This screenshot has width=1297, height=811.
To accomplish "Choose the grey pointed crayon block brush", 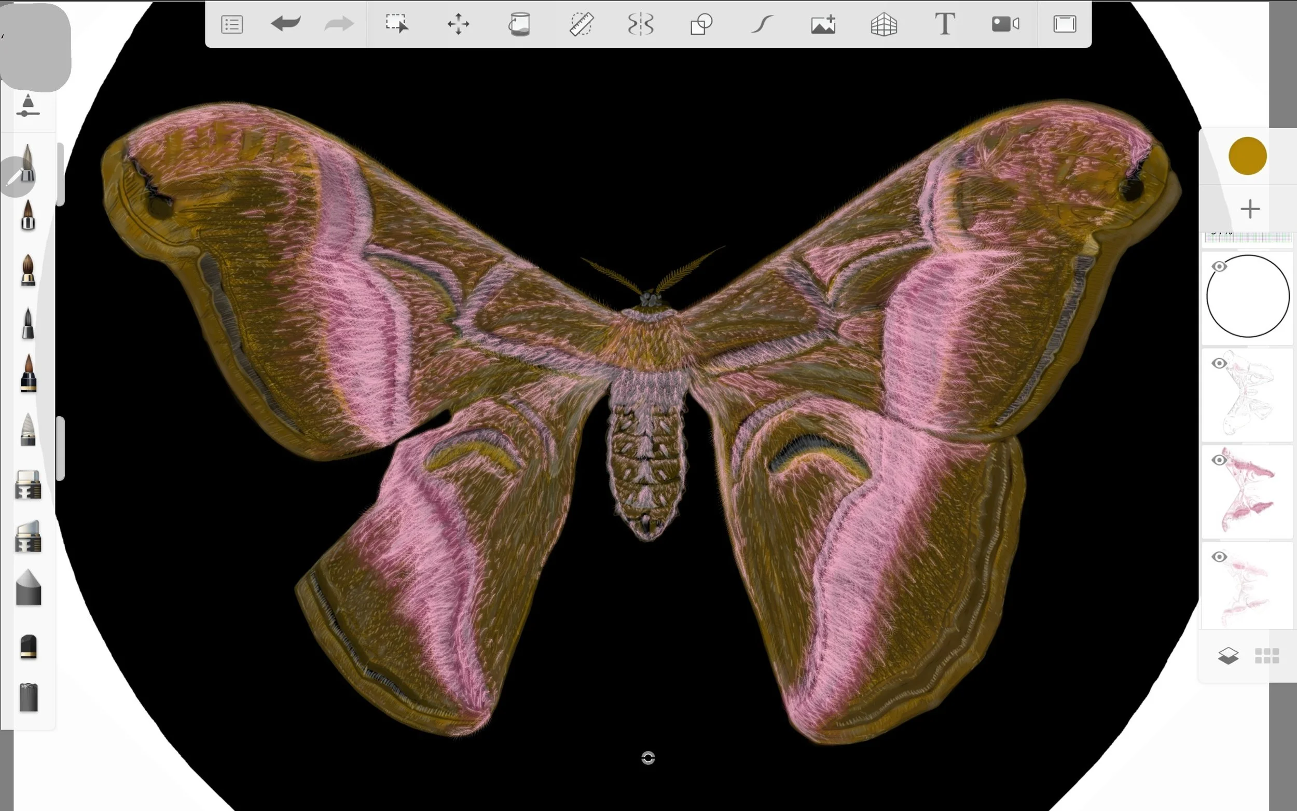I will coord(28,588).
